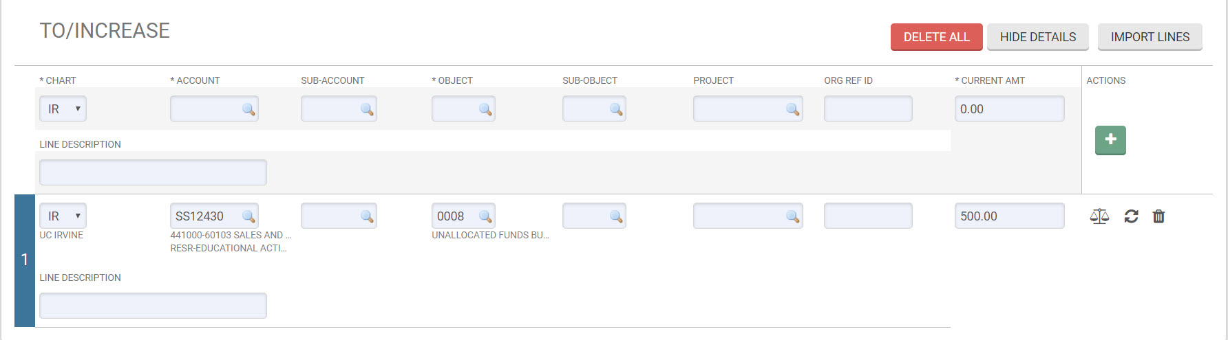This screenshot has height=340, width=1228.
Task: Click the Org Ref ID field in new line
Action: coord(868,109)
